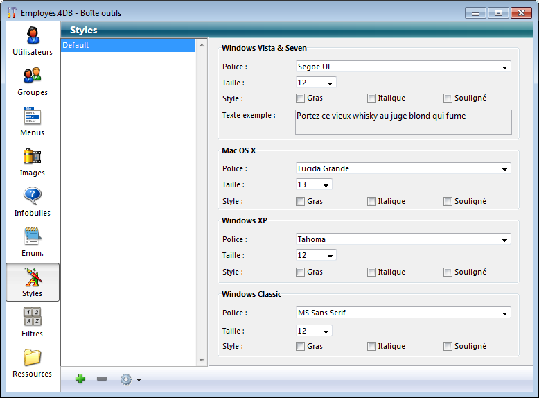The height and width of the screenshot is (398, 539).
Task: Open Taille dropdown under Windows Classic
Action: pos(314,331)
